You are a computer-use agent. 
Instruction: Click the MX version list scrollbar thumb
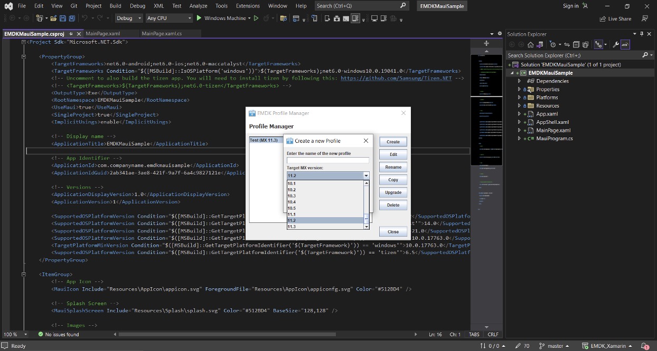pyautogui.click(x=367, y=218)
